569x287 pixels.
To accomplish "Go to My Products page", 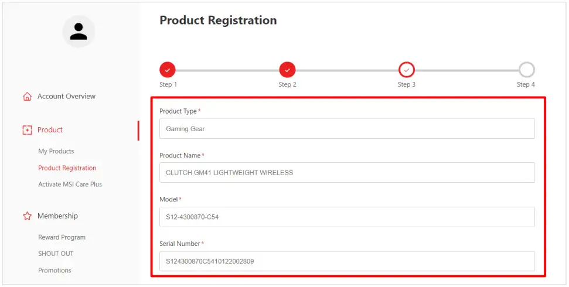I will coord(56,151).
